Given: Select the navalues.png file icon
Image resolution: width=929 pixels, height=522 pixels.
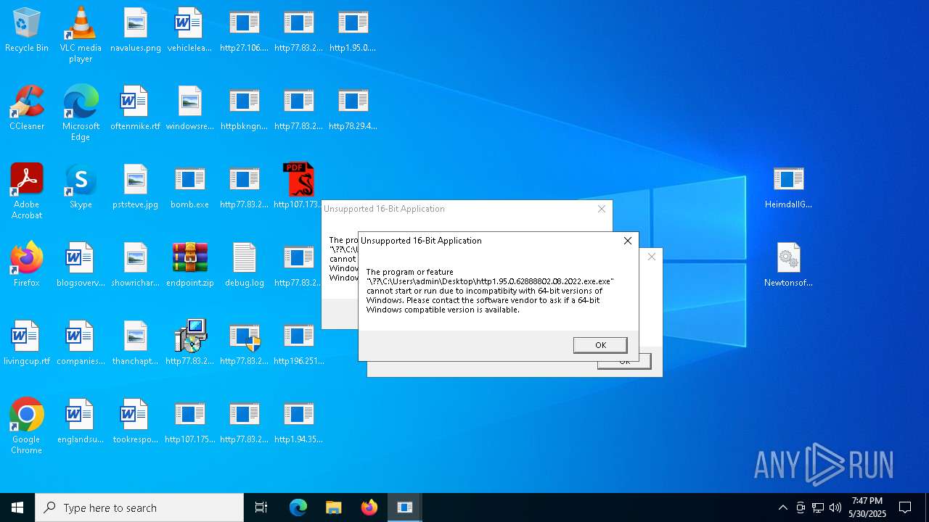Looking at the screenshot, I should click(136, 30).
